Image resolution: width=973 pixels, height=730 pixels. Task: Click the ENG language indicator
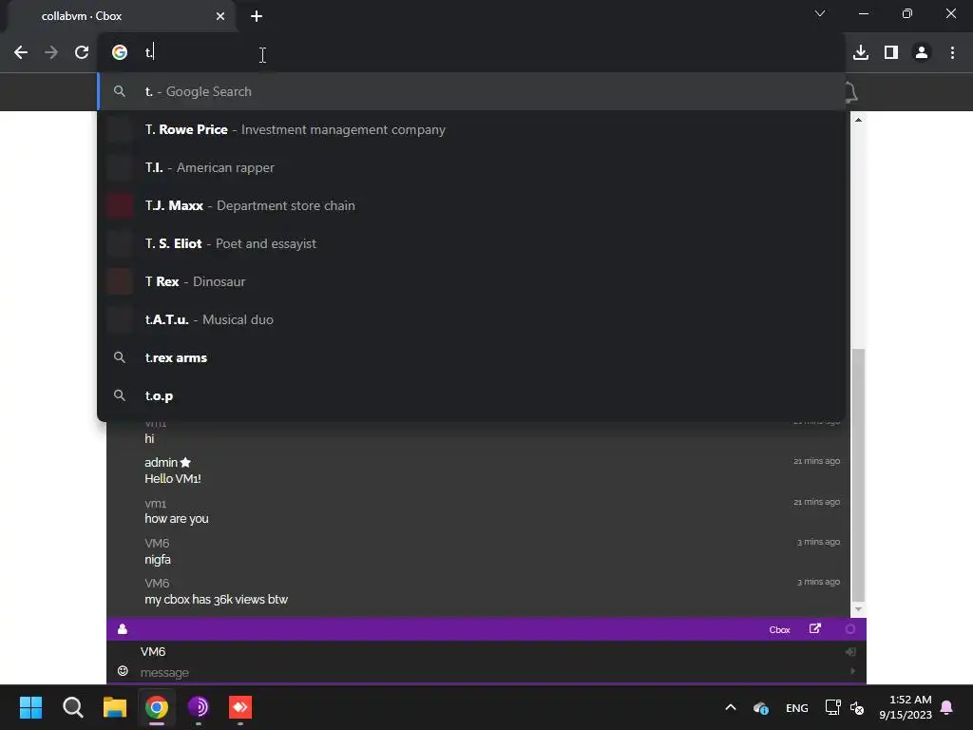[x=797, y=708]
